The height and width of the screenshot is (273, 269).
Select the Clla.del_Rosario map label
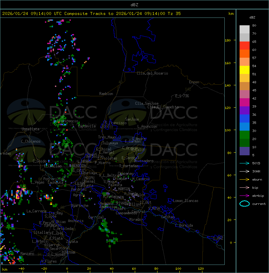[152, 73]
